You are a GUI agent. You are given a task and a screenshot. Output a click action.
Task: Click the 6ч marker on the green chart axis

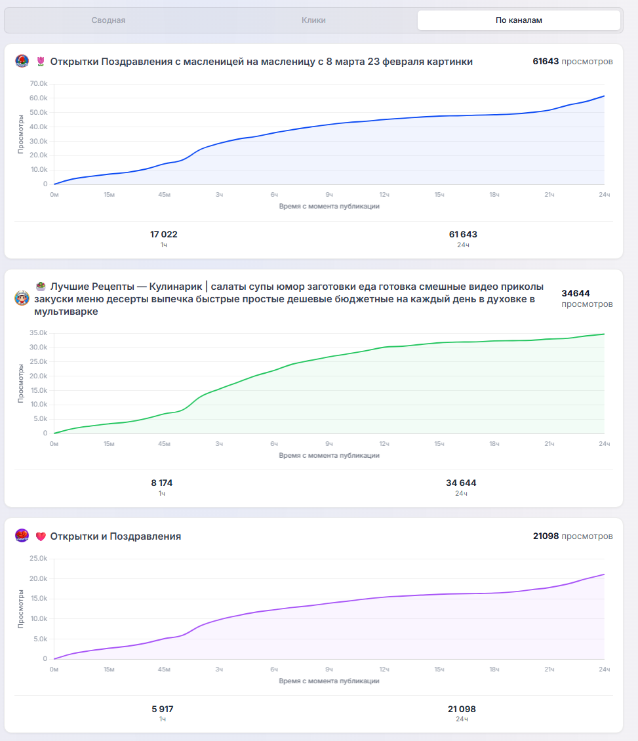click(x=274, y=444)
